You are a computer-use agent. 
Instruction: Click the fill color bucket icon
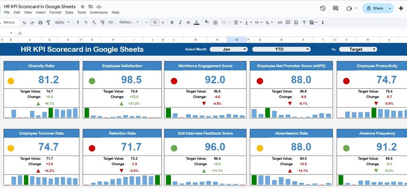207,23
